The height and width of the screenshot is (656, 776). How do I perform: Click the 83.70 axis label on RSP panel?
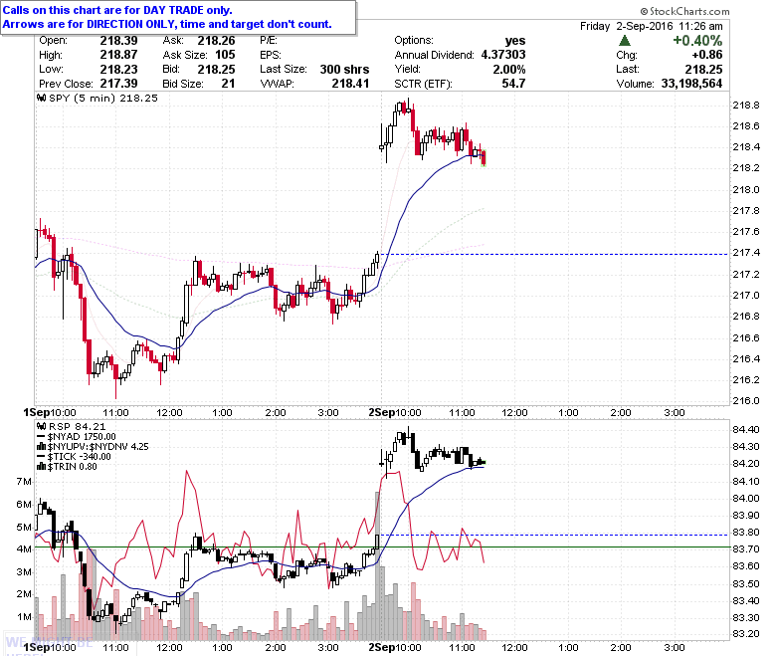click(746, 549)
